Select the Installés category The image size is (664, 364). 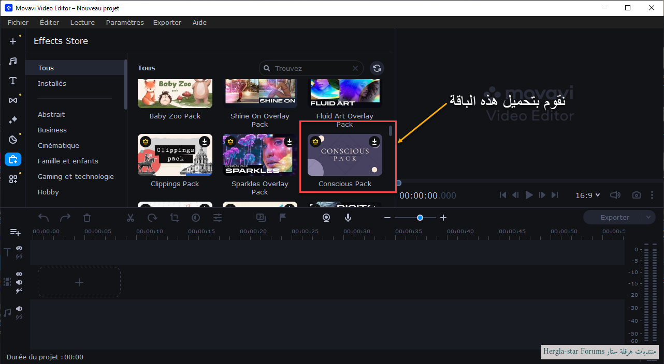tap(52, 83)
